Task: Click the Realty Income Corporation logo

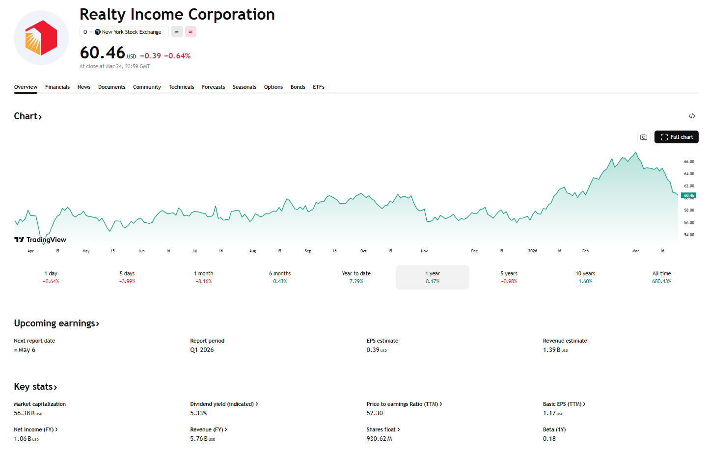Action: click(41, 38)
